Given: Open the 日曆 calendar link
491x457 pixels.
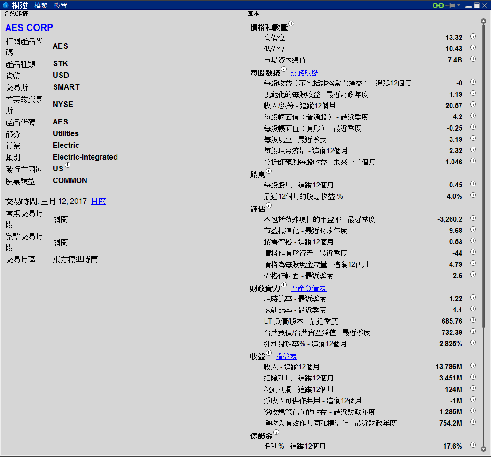Looking at the screenshot, I should point(98,201).
